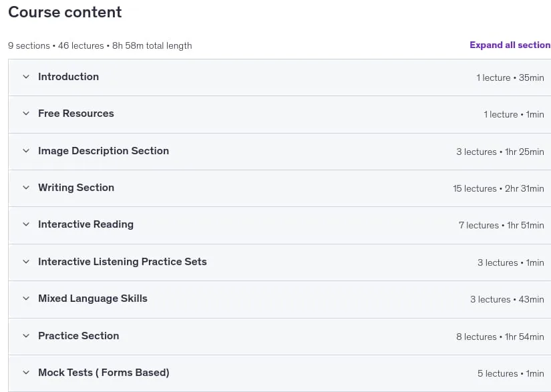Image resolution: width=551 pixels, height=392 pixels.
Task: Open the Interactive Reading heading
Action: (x=85, y=224)
